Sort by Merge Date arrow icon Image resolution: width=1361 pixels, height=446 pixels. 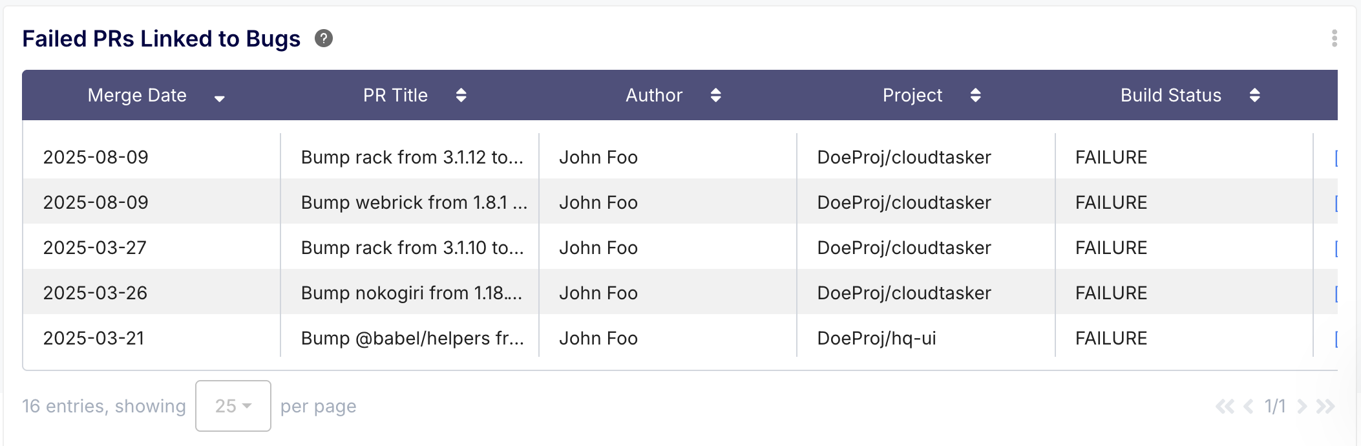220,98
